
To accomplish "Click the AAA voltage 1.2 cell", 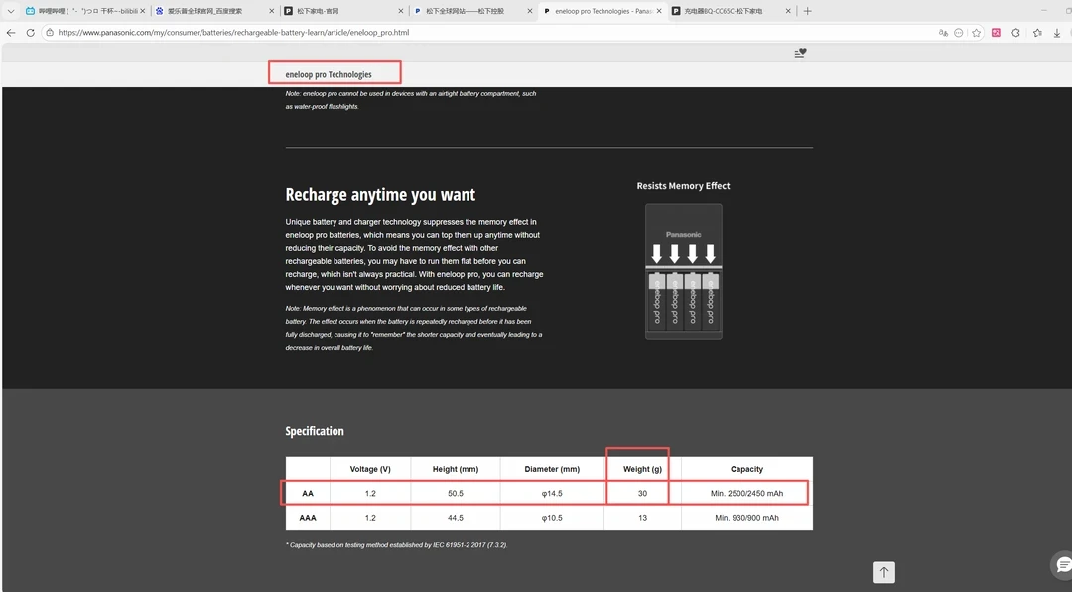I will pos(370,518).
